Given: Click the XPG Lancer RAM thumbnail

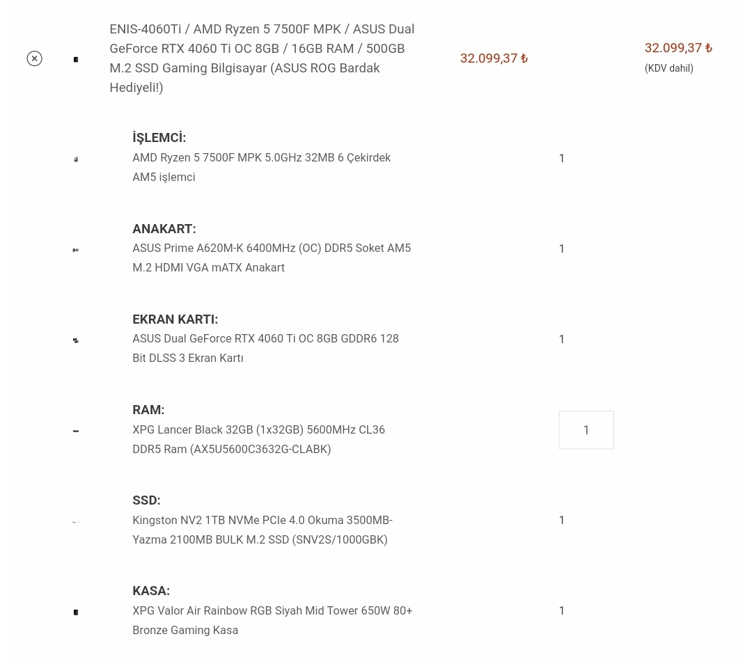Looking at the screenshot, I should (x=76, y=431).
